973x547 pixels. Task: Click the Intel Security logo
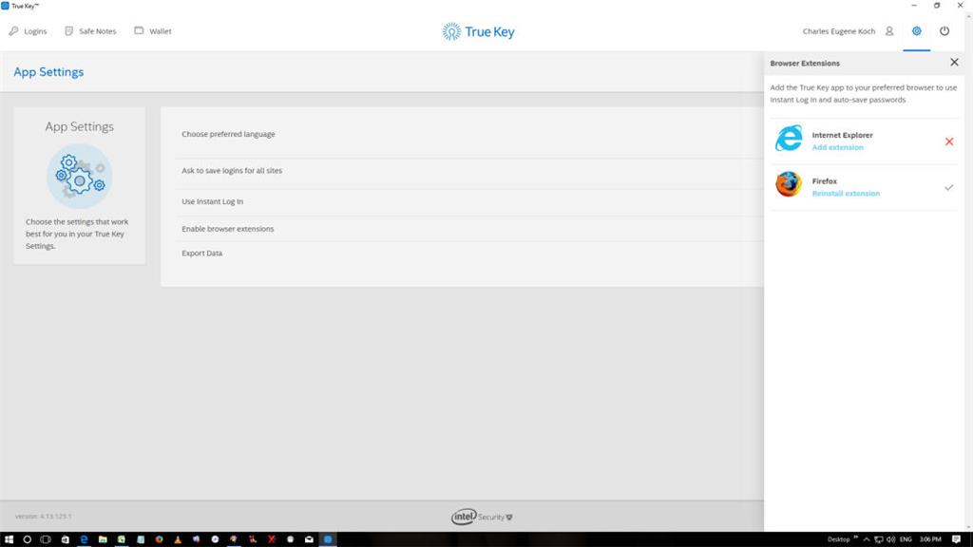pyautogui.click(x=482, y=517)
